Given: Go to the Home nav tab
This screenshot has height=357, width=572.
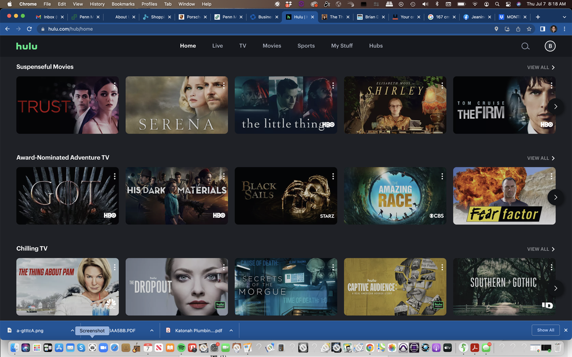Looking at the screenshot, I should [x=188, y=46].
